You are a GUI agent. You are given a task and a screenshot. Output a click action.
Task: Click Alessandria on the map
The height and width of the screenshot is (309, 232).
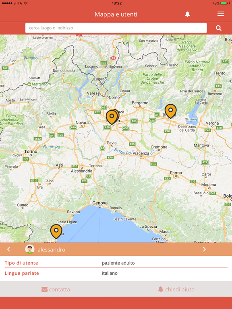[82, 171]
